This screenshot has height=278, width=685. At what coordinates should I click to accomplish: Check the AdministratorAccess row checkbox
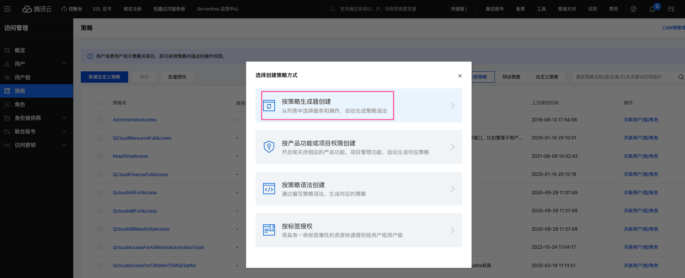pos(100,120)
